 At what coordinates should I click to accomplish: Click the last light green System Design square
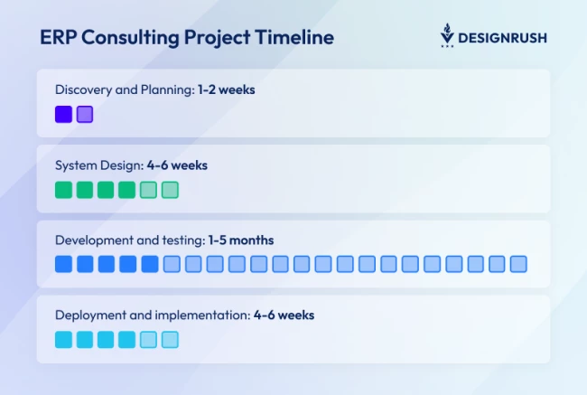[170, 190]
